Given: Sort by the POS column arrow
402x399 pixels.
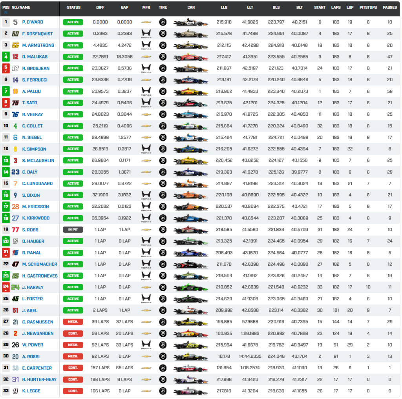Looking at the screenshot, I should (x=5, y=12).
